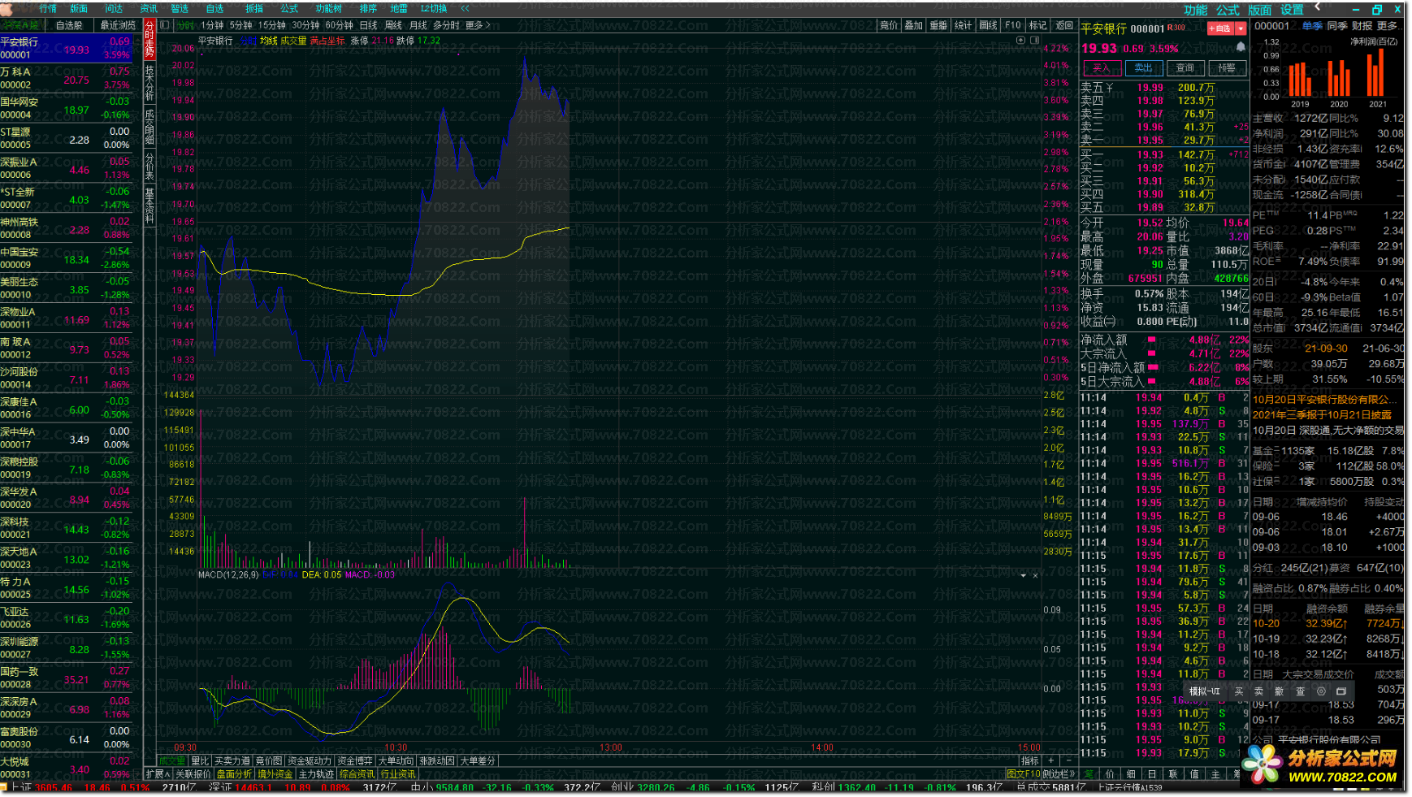Expand the top menu with << arrows

[x=465, y=8]
